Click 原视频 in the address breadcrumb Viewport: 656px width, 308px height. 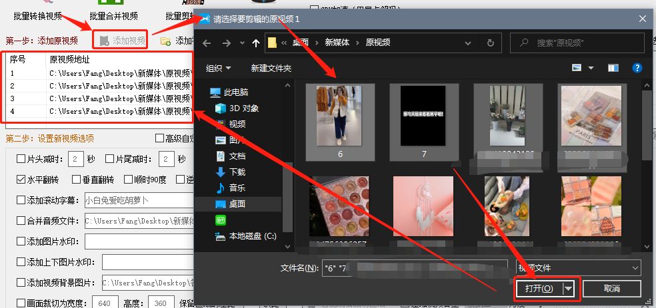pos(378,43)
